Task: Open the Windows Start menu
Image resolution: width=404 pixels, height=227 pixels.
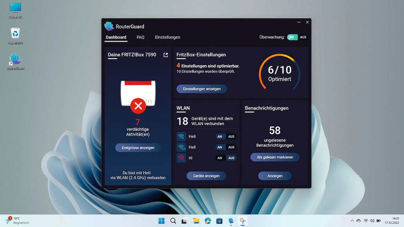Action: pos(162,221)
